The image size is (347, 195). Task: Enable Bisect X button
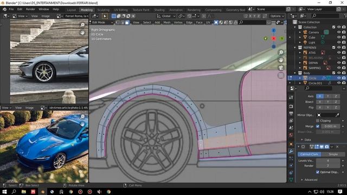pos(320,102)
